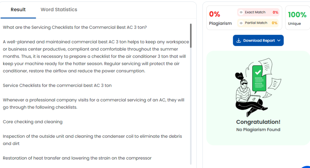The height and width of the screenshot is (168, 310).
Task: Click the Congratulation! heading
Action: pos(258,122)
